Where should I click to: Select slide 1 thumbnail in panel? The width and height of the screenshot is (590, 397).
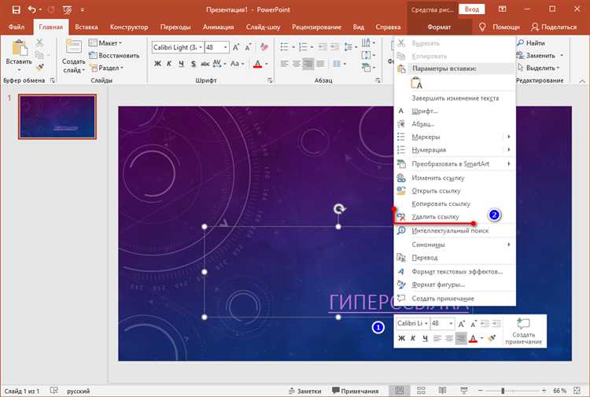click(57, 116)
